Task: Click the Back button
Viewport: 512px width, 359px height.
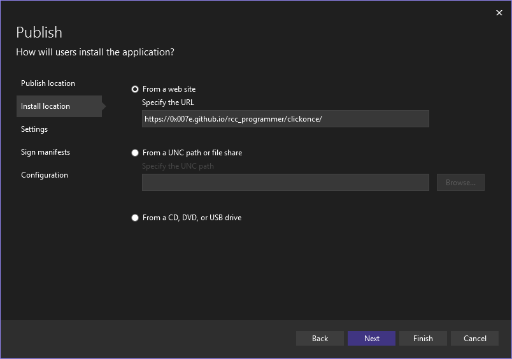Action: point(320,339)
